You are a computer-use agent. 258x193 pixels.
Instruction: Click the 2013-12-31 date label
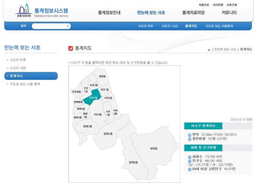click(x=241, y=120)
